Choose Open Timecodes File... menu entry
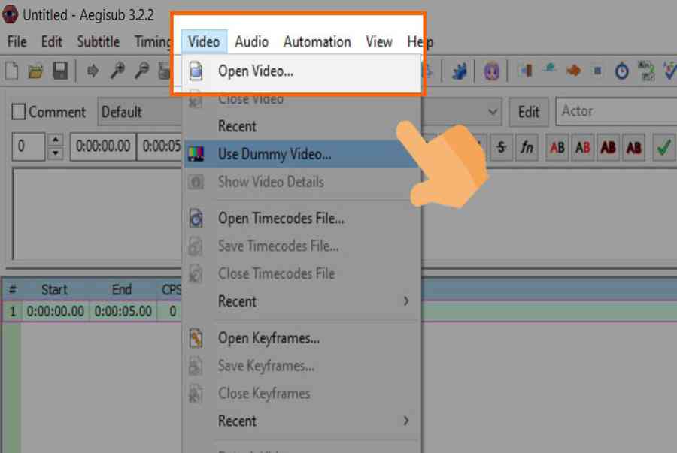Viewport: 677px width, 453px height. 302,219
